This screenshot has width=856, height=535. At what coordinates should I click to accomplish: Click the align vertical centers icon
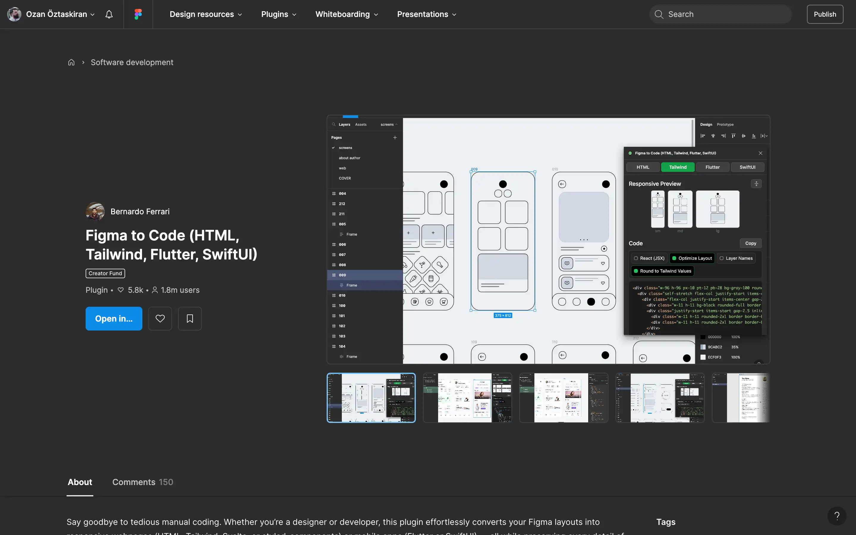coord(744,136)
